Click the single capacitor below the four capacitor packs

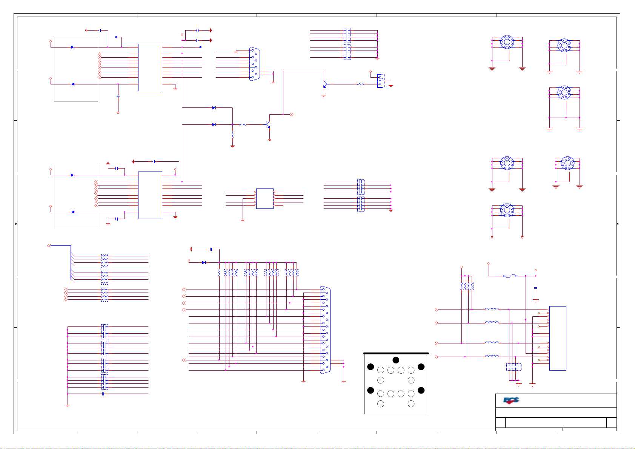(103, 394)
